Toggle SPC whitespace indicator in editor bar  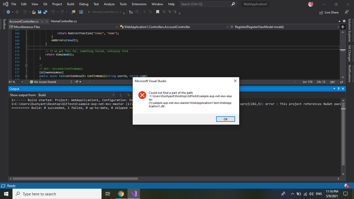(332, 82)
